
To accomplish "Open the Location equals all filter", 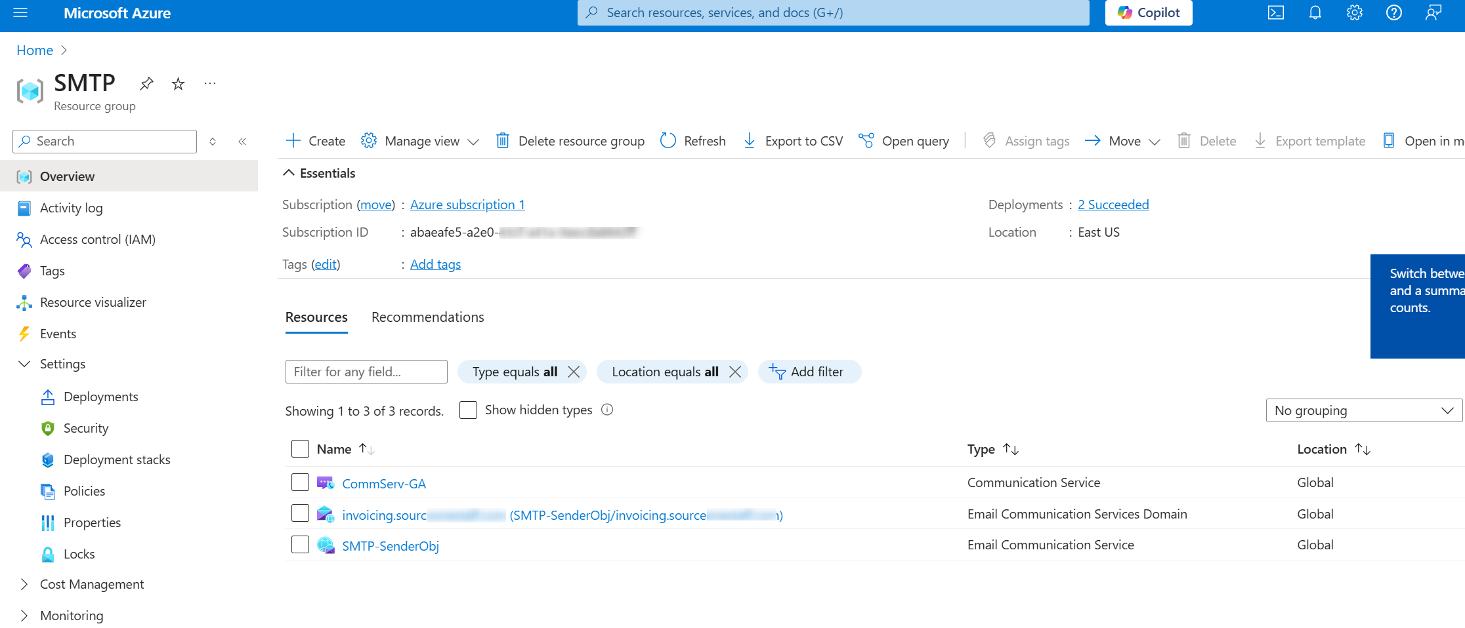I will [665, 372].
